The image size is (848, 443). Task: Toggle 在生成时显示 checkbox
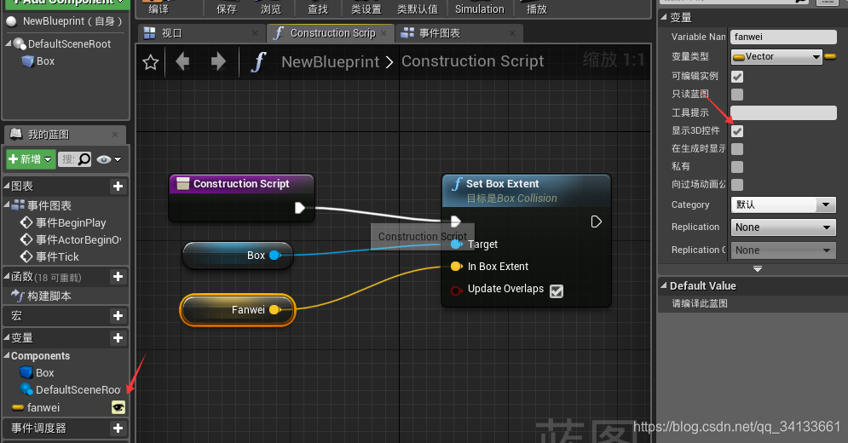tap(736, 149)
